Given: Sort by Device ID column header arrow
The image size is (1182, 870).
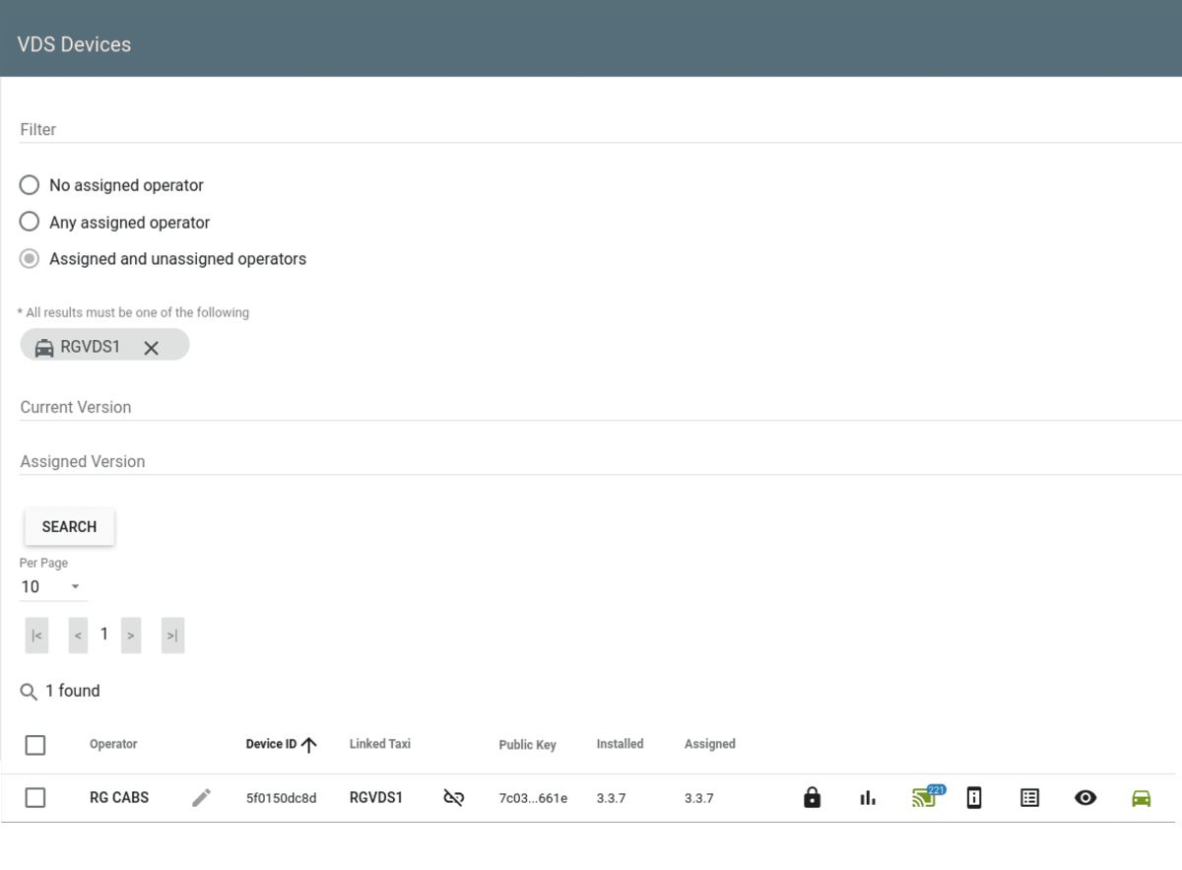Looking at the screenshot, I should [x=308, y=745].
